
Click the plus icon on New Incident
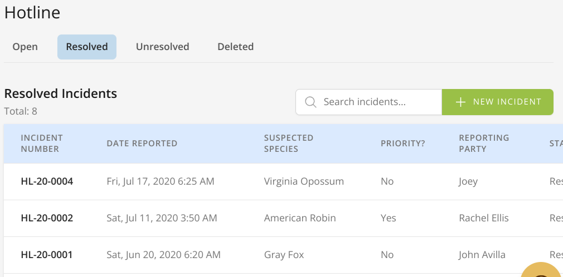[460, 102]
